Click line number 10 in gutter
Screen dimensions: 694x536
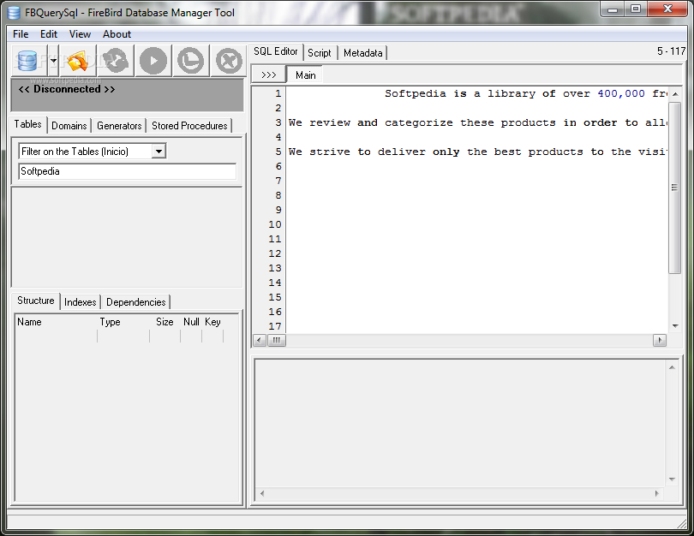[x=275, y=224]
